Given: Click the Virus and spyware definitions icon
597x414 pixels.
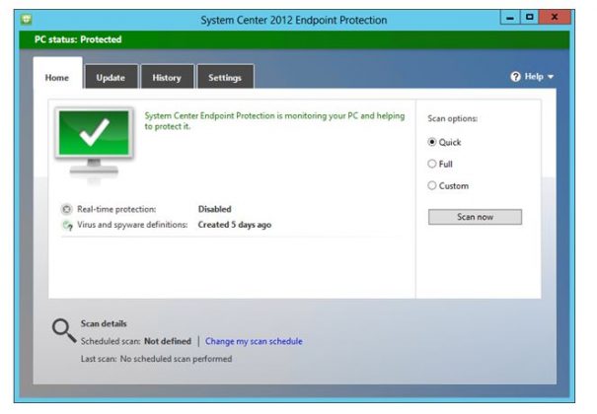Looking at the screenshot, I should (67, 225).
